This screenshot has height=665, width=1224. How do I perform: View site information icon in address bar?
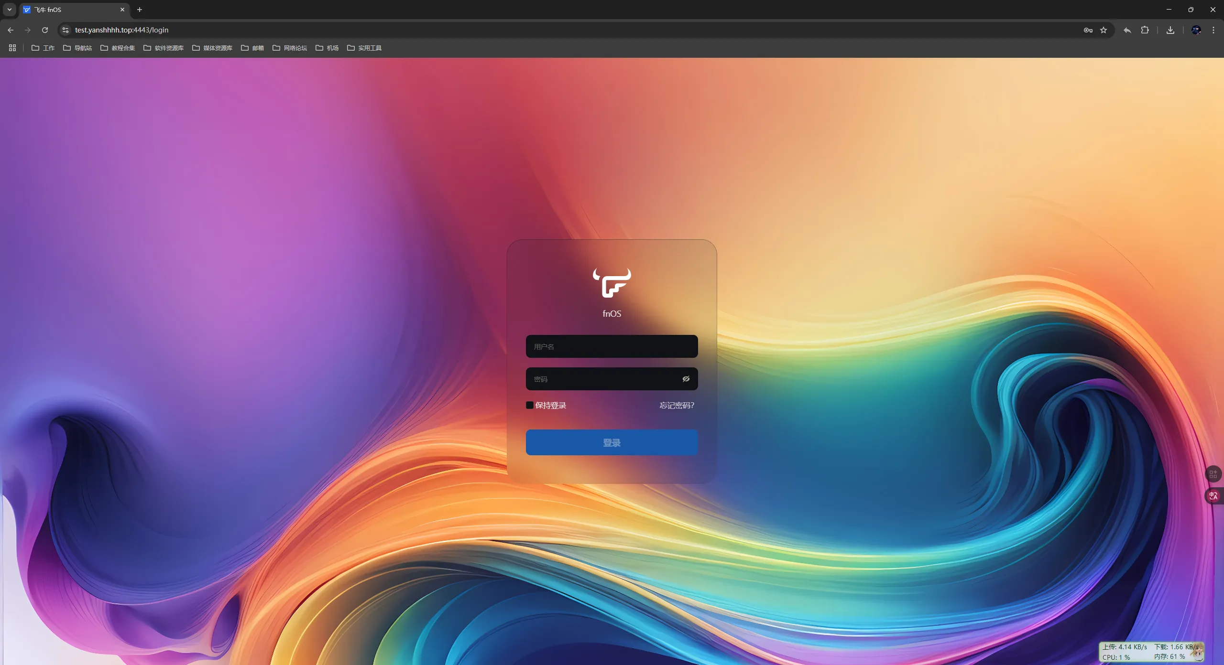(x=66, y=30)
